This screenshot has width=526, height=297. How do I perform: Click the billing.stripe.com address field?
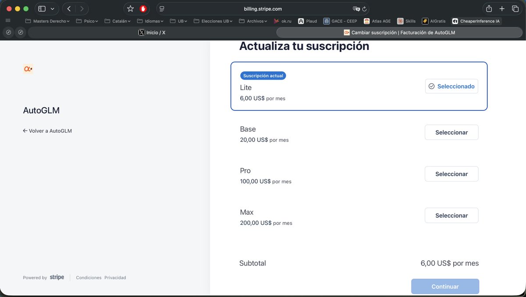tap(263, 9)
